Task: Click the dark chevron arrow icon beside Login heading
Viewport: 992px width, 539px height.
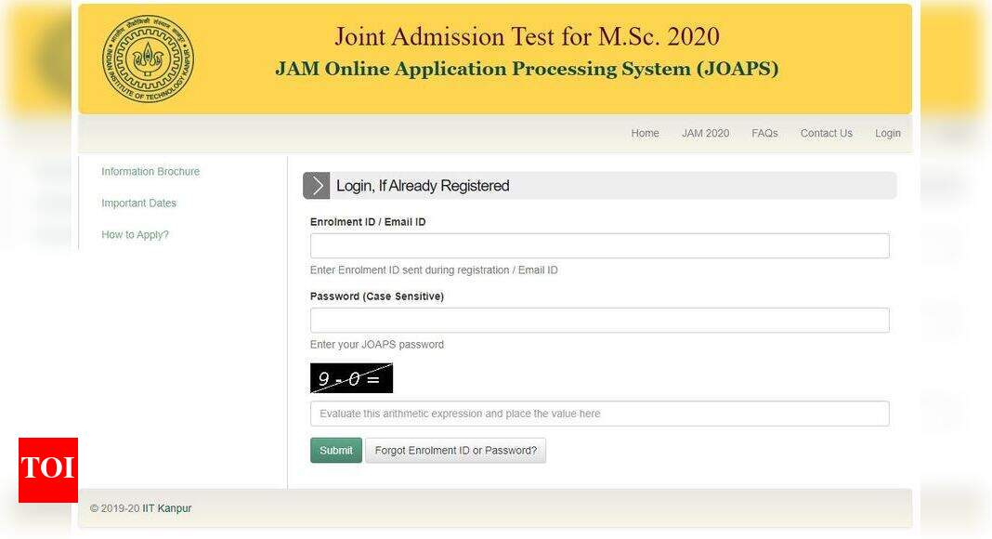Action: pos(317,185)
